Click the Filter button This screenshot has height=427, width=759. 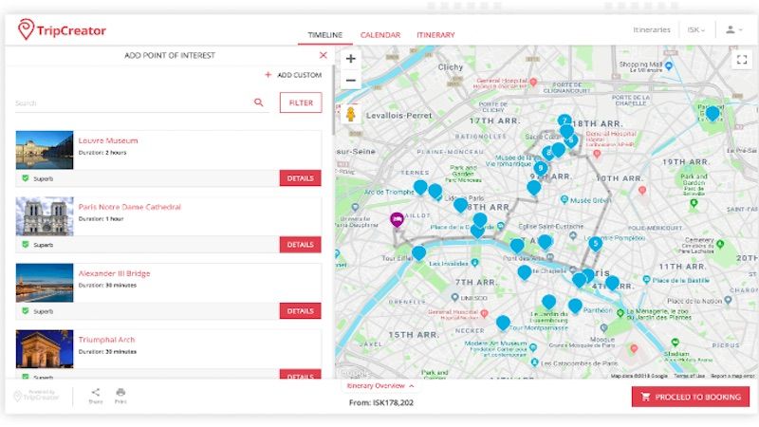pyautogui.click(x=301, y=102)
